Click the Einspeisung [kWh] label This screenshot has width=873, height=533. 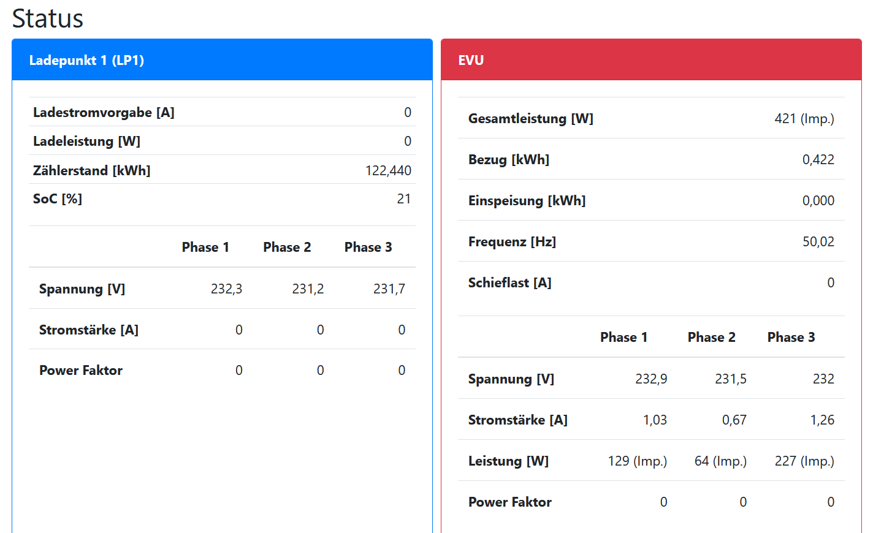(527, 200)
